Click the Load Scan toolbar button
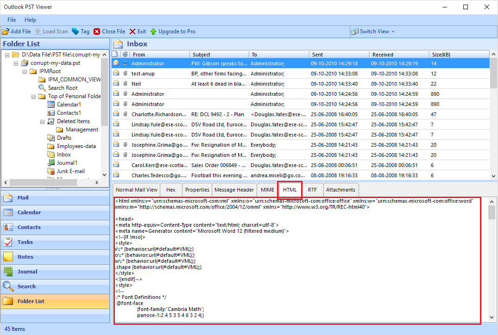Image resolution: width=498 pixels, height=335 pixels. [51, 31]
